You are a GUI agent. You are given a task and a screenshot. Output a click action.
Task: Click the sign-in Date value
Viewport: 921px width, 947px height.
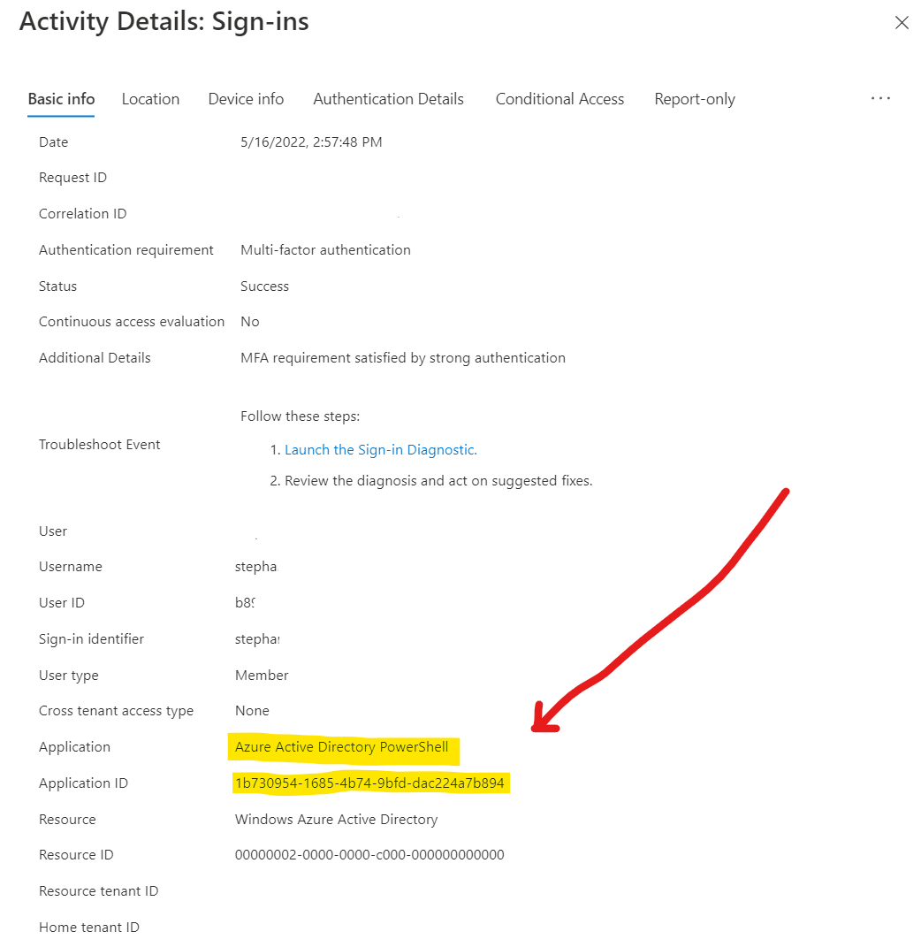[310, 141]
